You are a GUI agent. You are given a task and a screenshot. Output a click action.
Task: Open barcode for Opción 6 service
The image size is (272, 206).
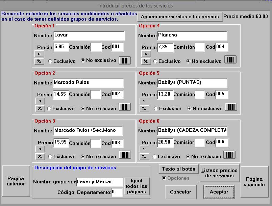click(x=229, y=155)
